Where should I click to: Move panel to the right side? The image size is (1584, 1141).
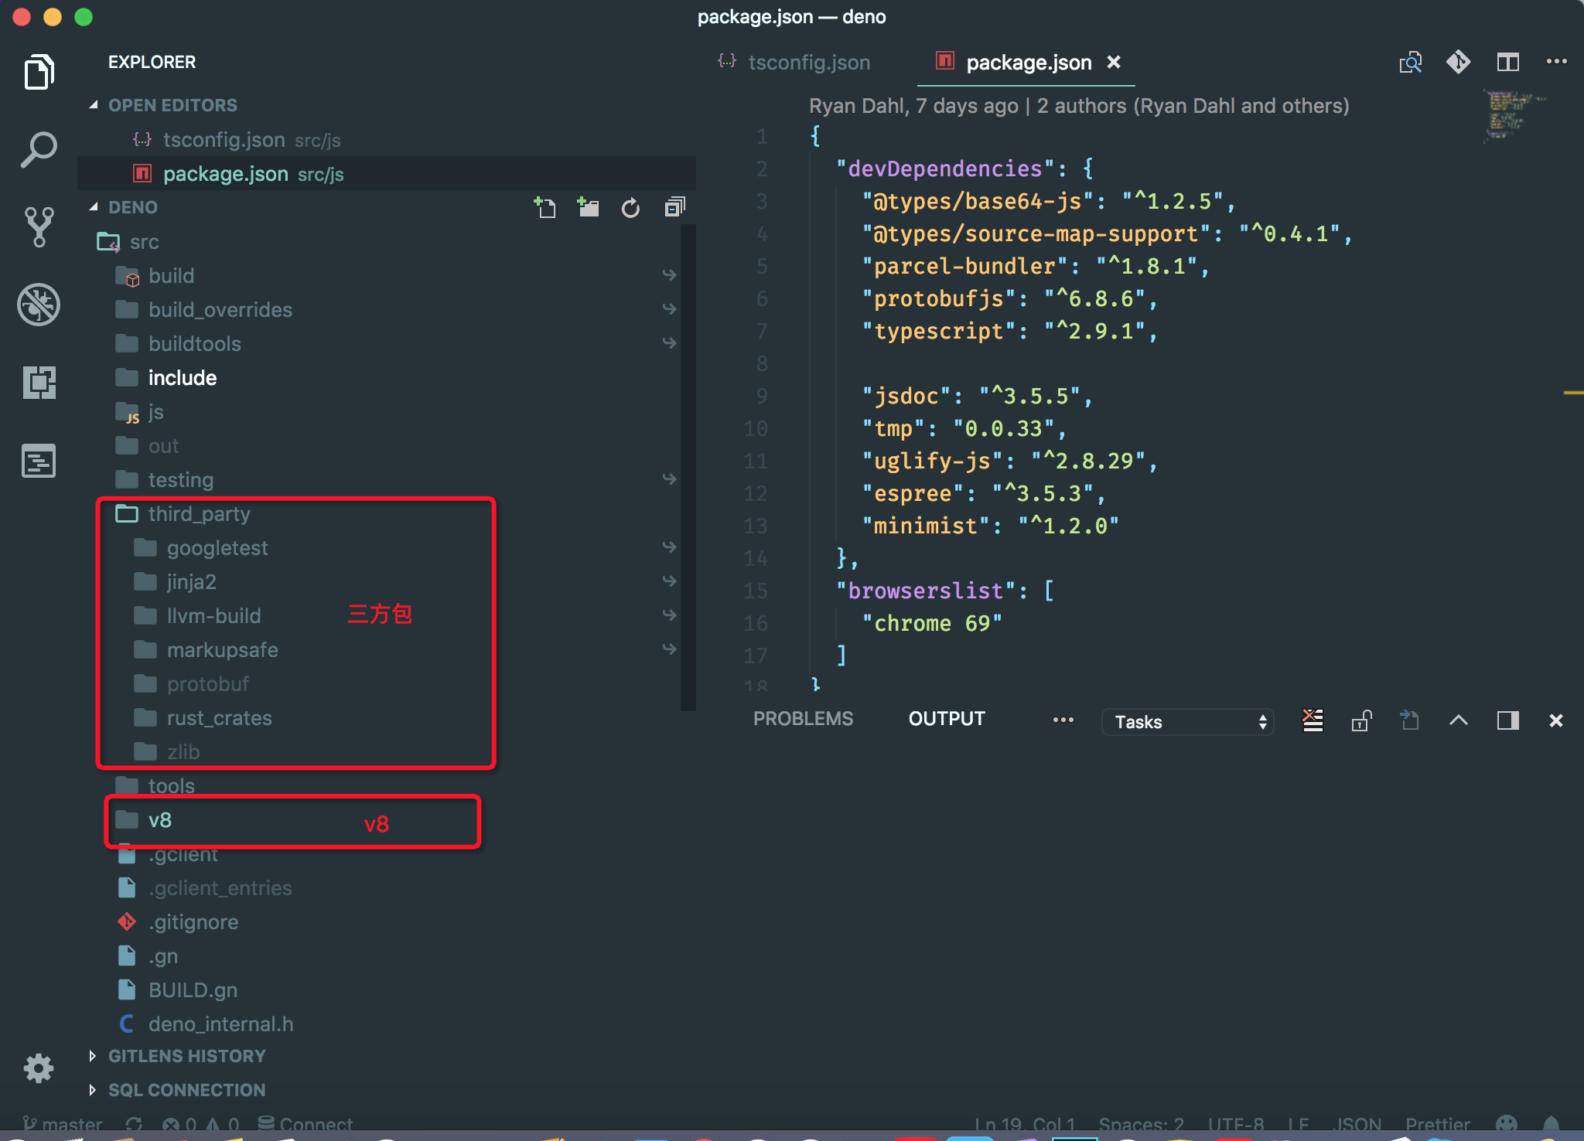pyautogui.click(x=1507, y=720)
